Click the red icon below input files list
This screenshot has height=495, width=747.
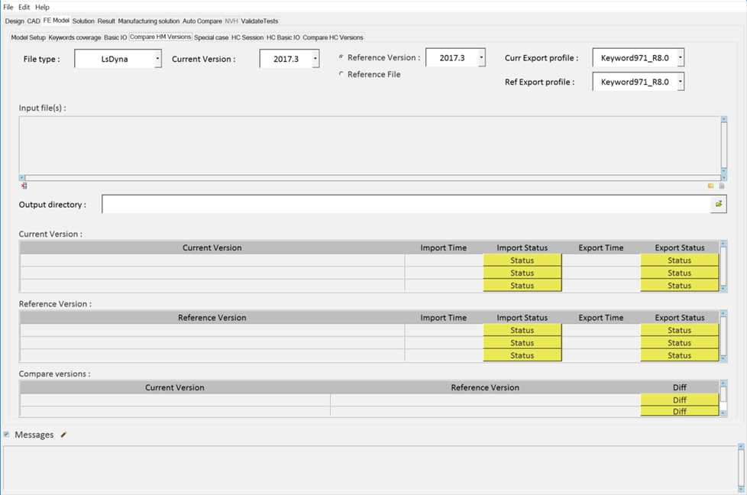click(24, 186)
